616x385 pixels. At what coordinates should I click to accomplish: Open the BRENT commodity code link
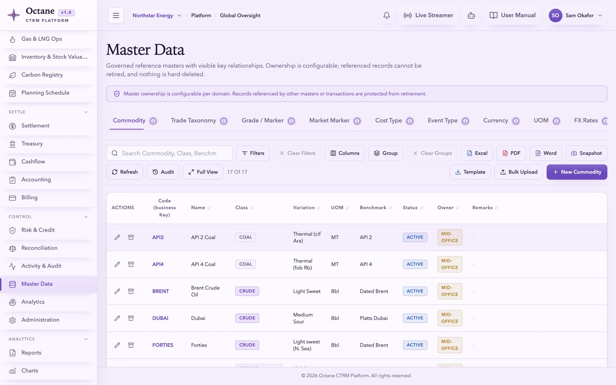click(x=161, y=291)
